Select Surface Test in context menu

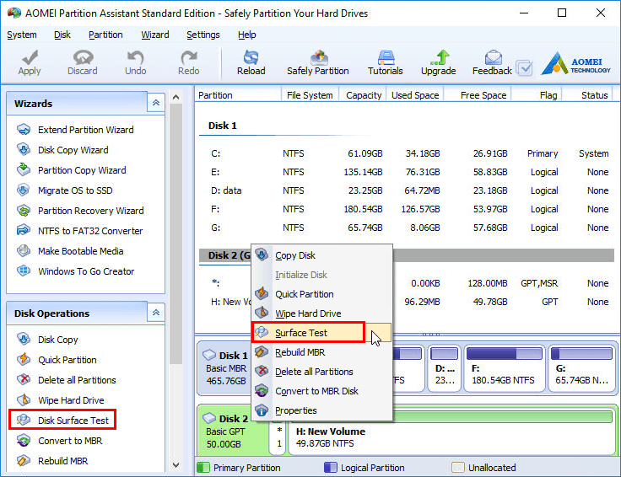(x=322, y=333)
